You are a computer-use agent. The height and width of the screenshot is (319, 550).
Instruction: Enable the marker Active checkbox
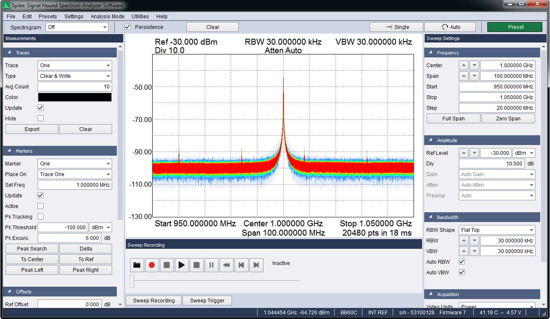tap(41, 206)
